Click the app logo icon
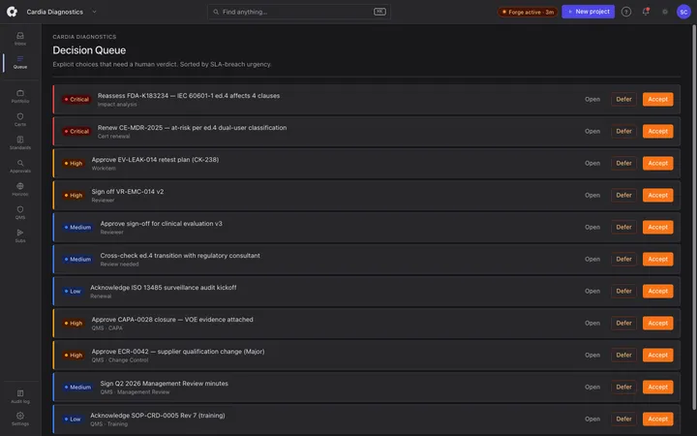The height and width of the screenshot is (436, 697). 12,12
